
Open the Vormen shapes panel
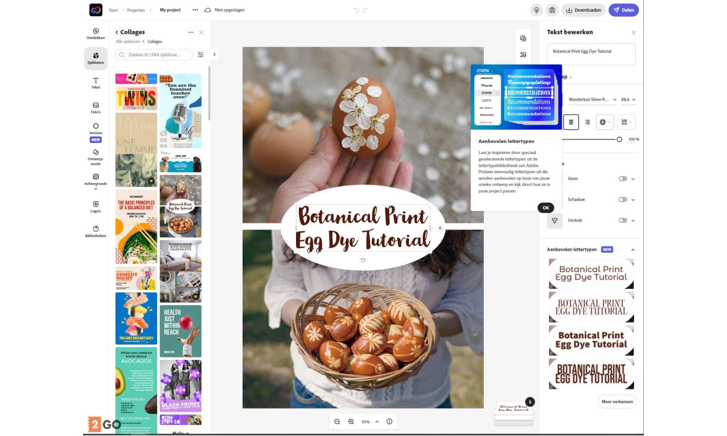[95, 129]
